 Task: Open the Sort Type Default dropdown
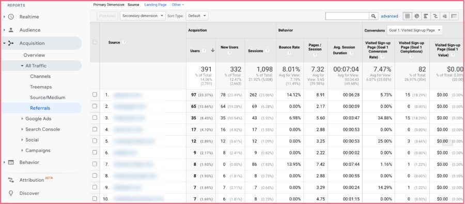(197, 16)
